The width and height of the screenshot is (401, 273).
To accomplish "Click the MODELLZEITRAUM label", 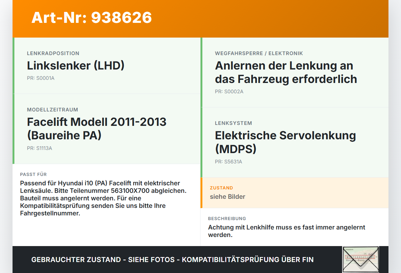I will tap(53, 110).
